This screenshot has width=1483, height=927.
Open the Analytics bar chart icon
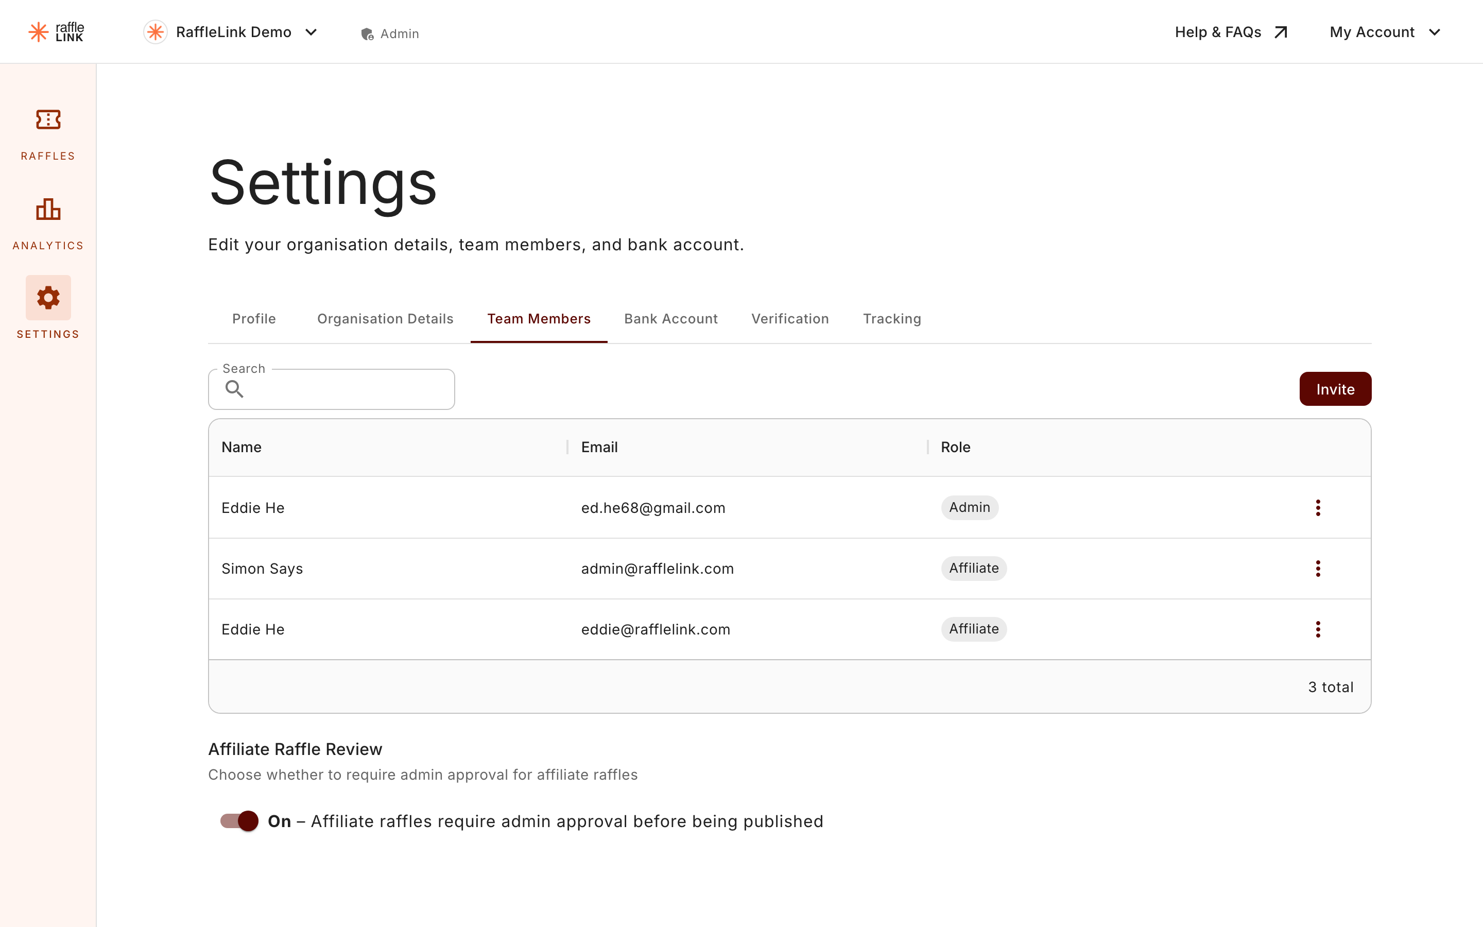tap(48, 209)
